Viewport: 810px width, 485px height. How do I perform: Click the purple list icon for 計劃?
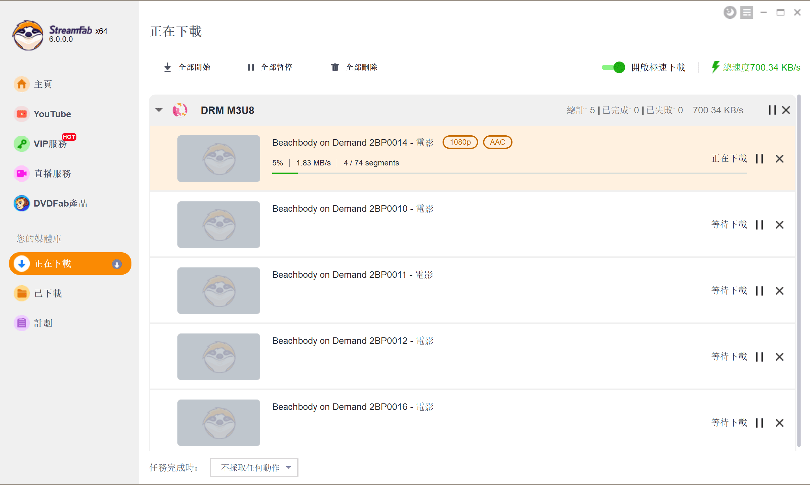(22, 323)
